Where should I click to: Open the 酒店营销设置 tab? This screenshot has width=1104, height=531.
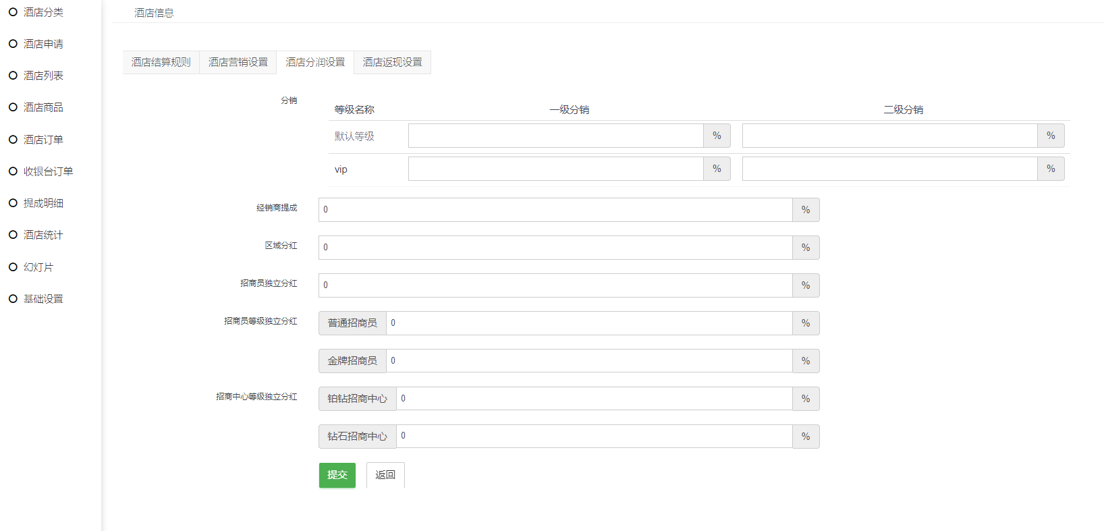[x=238, y=62]
